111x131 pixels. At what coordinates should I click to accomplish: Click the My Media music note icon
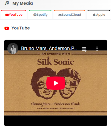click(x=7, y=3)
